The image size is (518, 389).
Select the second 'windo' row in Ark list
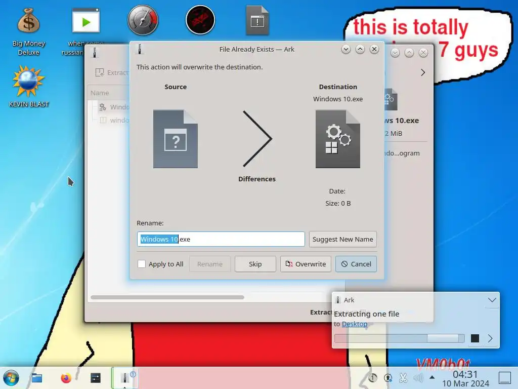point(114,120)
